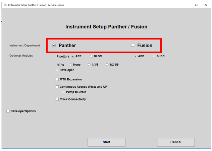
Task: Pick the Developer radio option
Action: pos(57,70)
